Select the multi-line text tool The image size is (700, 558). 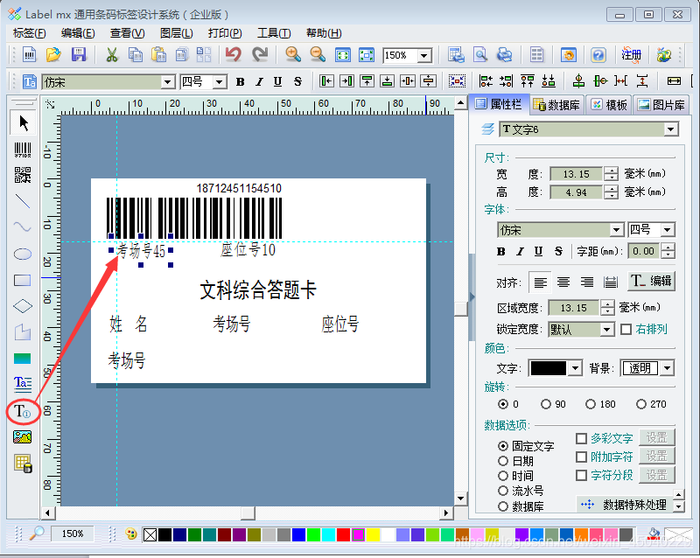23,383
